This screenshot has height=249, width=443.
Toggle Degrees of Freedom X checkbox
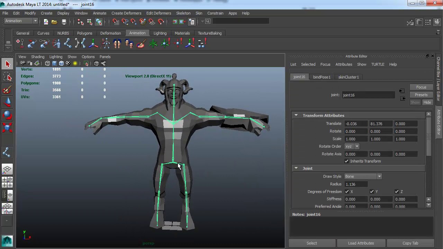(347, 192)
